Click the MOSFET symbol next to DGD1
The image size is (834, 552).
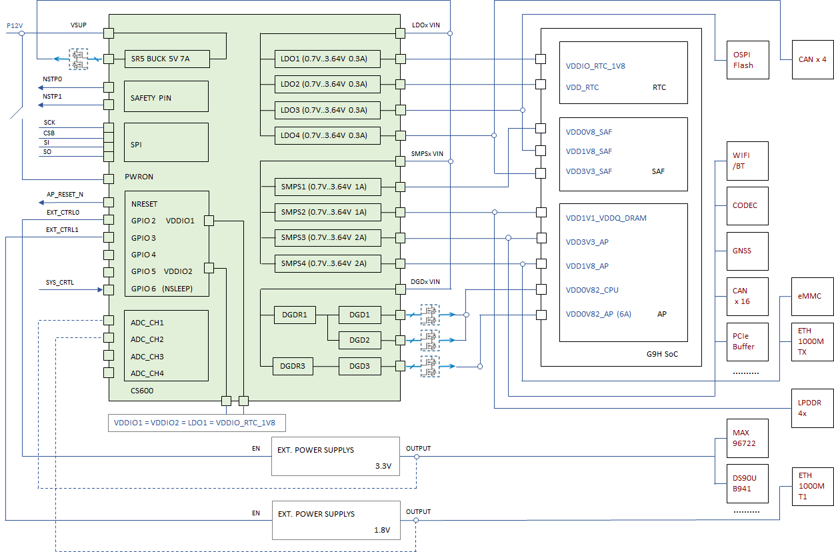click(x=429, y=314)
